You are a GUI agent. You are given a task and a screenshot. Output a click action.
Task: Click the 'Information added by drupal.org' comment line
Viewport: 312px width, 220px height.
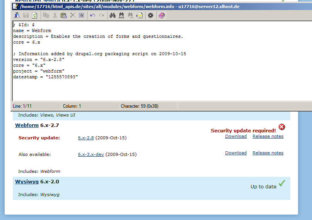click(100, 54)
